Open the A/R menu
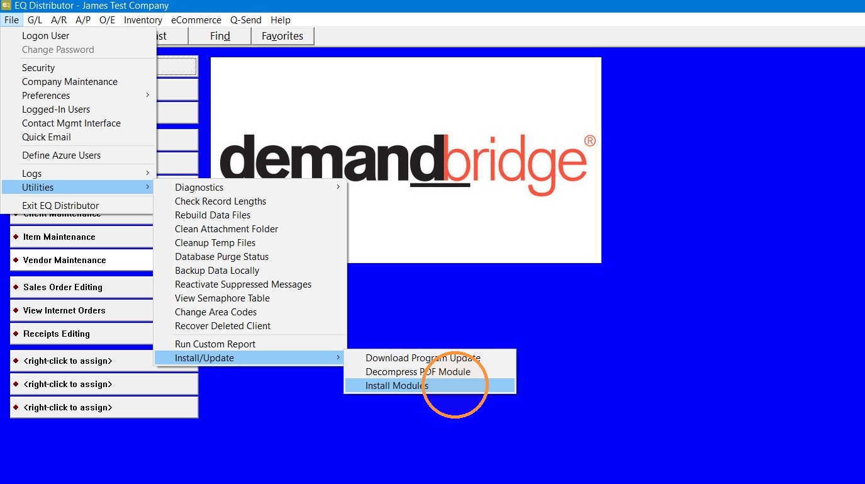This screenshot has height=484, width=865. tap(59, 20)
